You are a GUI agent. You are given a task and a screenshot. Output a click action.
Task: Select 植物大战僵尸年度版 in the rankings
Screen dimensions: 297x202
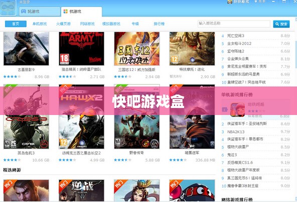[243, 170]
